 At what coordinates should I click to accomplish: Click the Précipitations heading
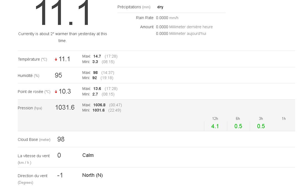point(129,7)
